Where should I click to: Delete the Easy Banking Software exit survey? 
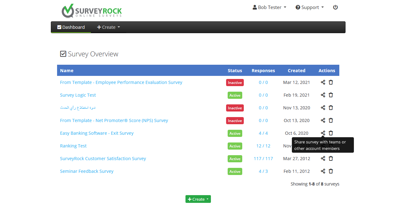coord(331,133)
